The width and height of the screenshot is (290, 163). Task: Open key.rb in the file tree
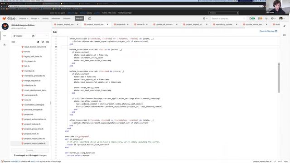pos(27,52)
